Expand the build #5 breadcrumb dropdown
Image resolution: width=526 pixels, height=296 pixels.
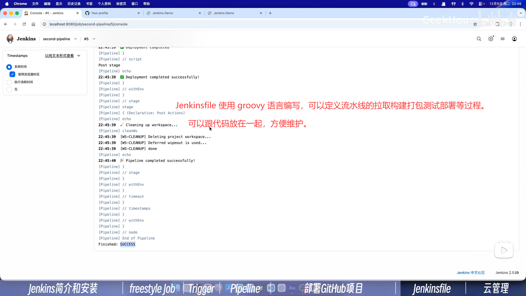pos(94,39)
